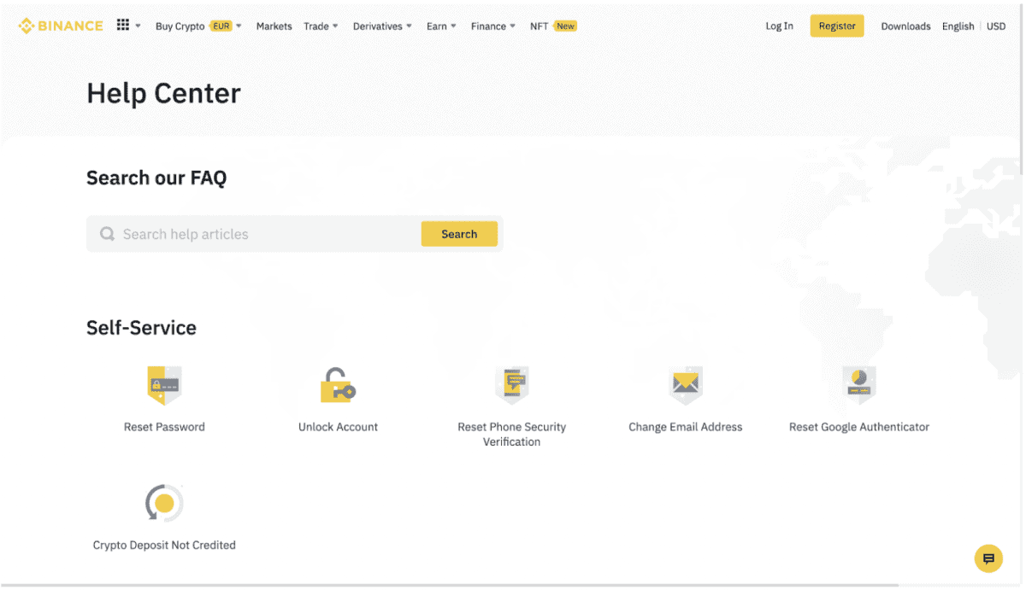This screenshot has height=590, width=1026.
Task: Click the yellow Register button
Action: (837, 26)
